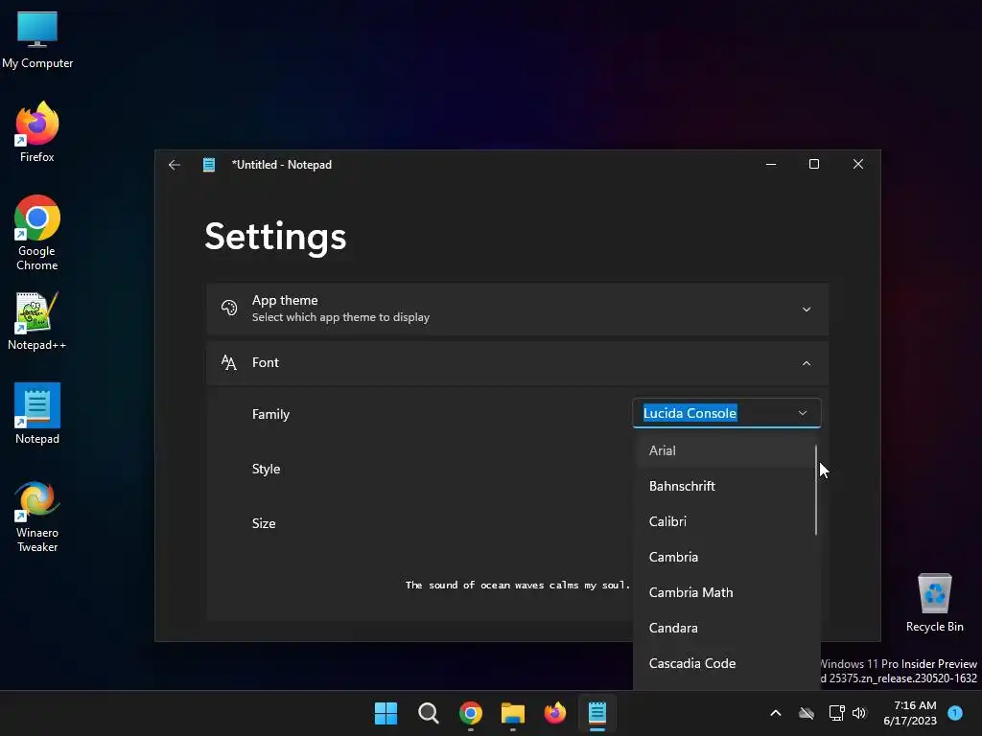Screen dimensions: 982x736
Task: Select the Google Chrome desktop shortcut
Action: tap(37, 233)
